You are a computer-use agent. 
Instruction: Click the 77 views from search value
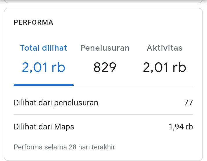(188, 103)
